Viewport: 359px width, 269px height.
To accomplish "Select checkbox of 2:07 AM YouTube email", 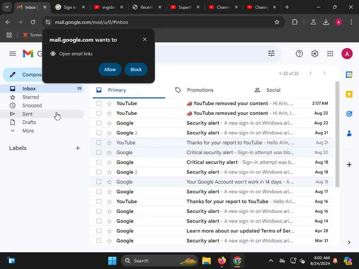I will tap(99, 103).
